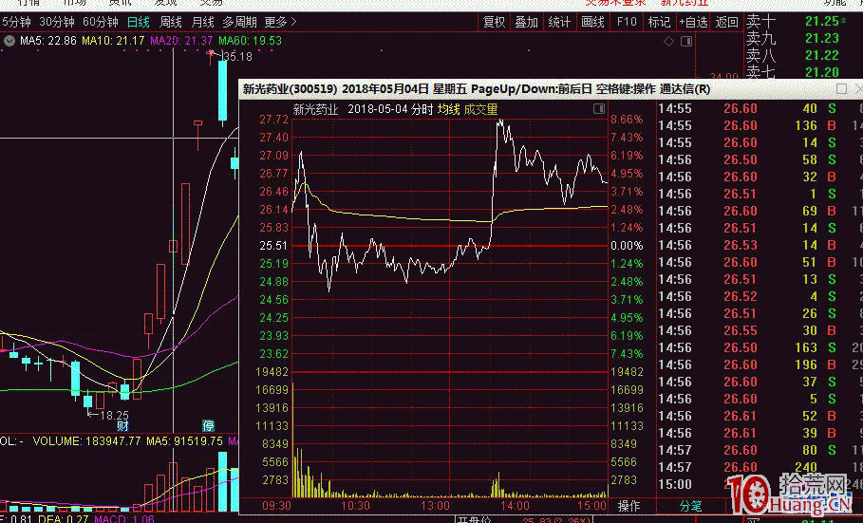Toggle the panel icon in the intraday popup
This screenshot has width=863, height=523.
(599, 108)
